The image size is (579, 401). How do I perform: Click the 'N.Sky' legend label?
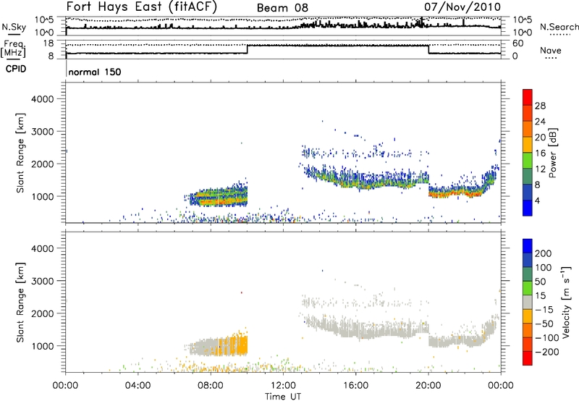14,27
